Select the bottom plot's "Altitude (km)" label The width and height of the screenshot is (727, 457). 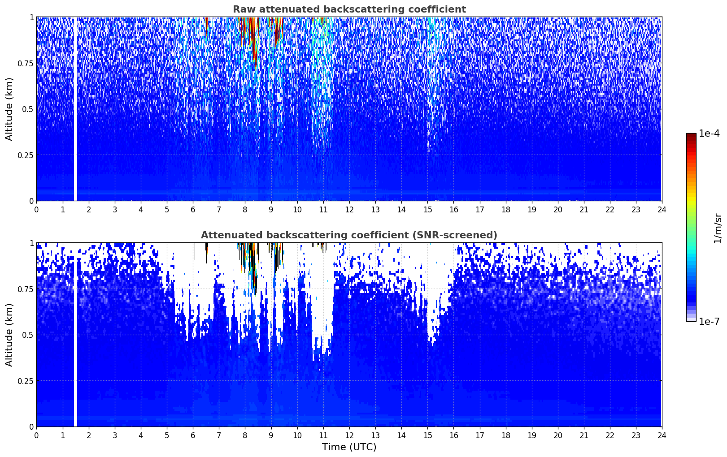9,335
